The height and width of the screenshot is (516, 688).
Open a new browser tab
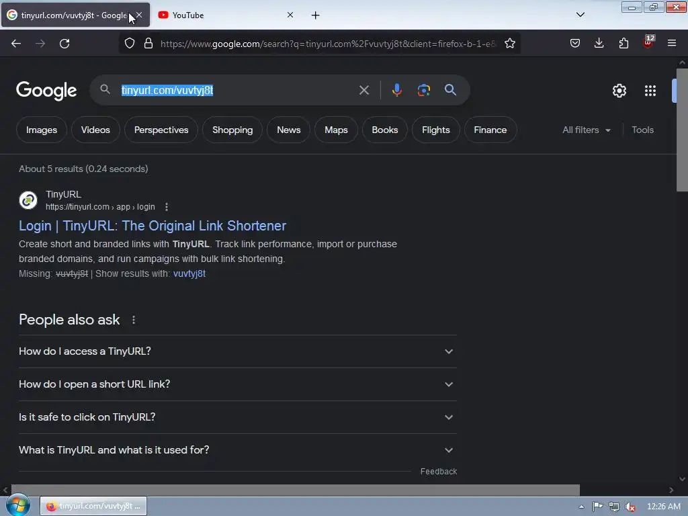(x=316, y=15)
